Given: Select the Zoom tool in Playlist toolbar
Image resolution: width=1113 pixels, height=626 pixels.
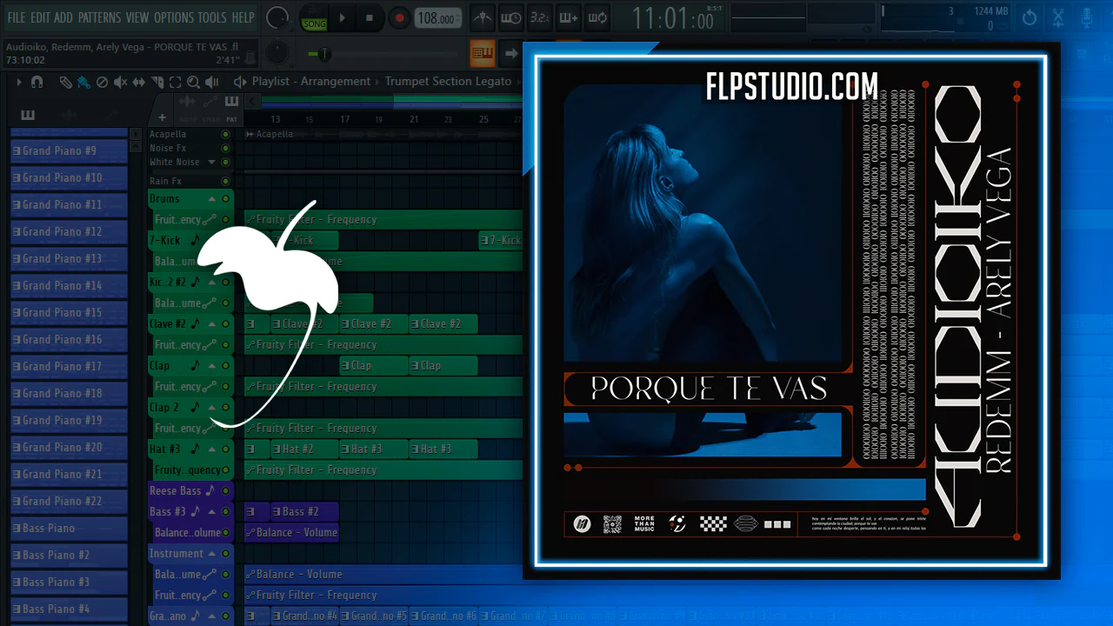Looking at the screenshot, I should click(x=193, y=82).
